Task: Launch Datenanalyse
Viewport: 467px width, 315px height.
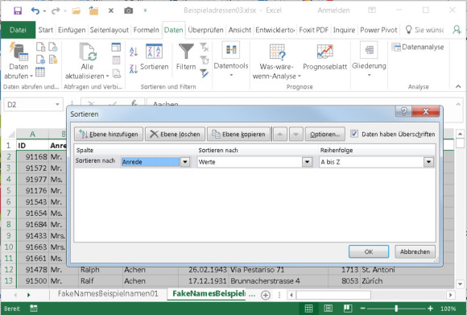Action: tap(418, 47)
